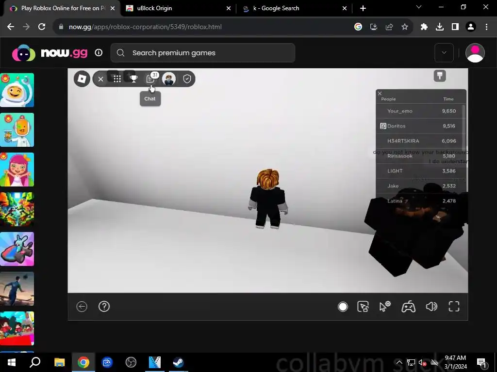497x372 pixels.
Task: Click the now.gg logo
Action: [x=50, y=53]
